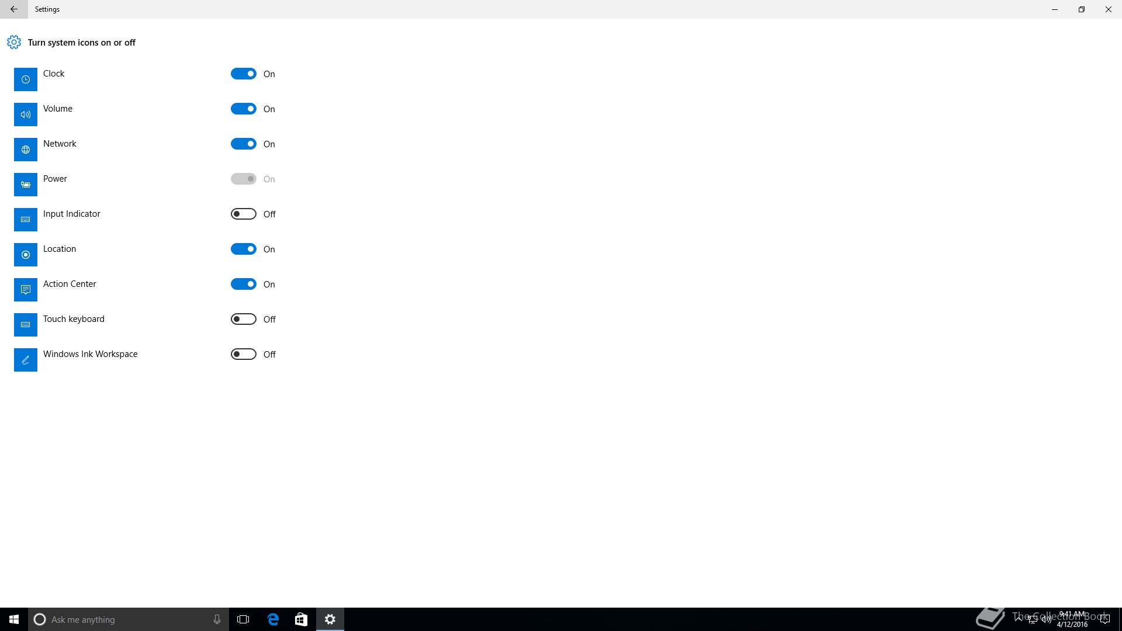The height and width of the screenshot is (631, 1122).
Task: Open Action Center from the system tray
Action: (x=1104, y=619)
